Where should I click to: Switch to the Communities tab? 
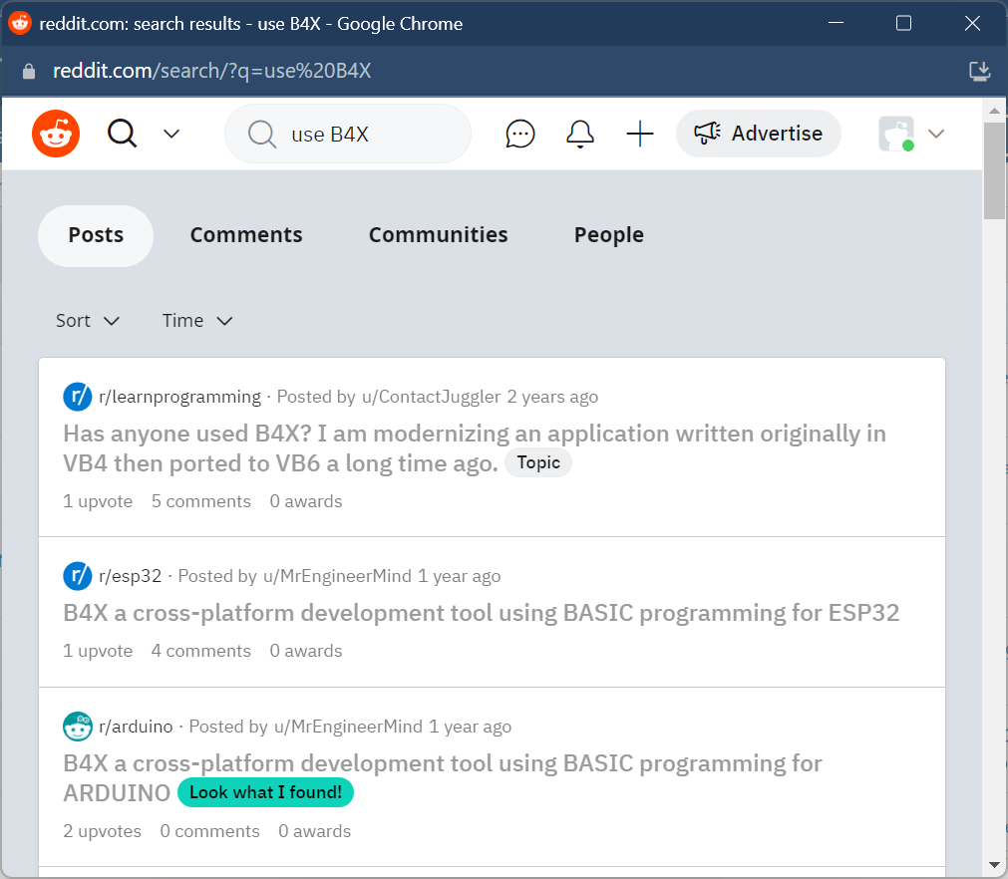pos(438,235)
